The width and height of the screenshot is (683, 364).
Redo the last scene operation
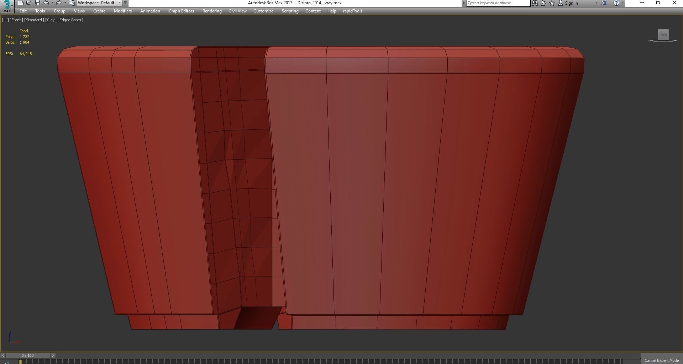[59, 3]
